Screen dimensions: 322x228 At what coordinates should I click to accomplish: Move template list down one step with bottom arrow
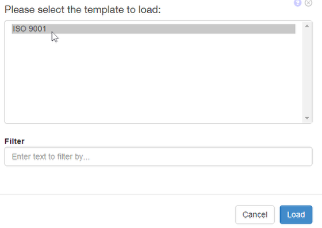tap(307, 118)
